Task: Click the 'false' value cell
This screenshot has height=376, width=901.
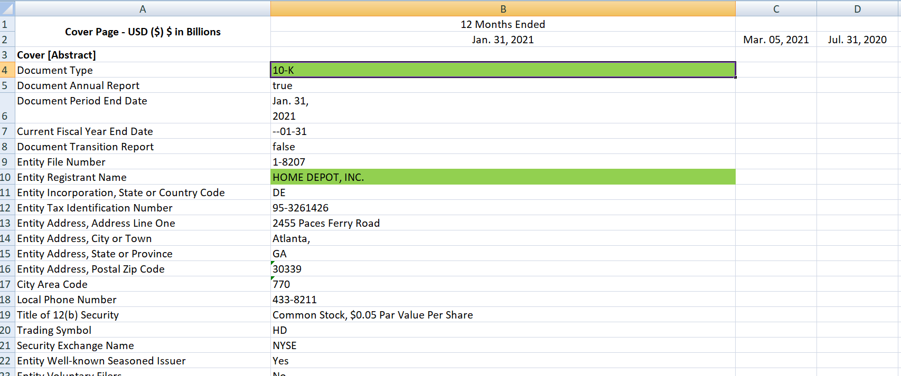Action: [x=503, y=147]
